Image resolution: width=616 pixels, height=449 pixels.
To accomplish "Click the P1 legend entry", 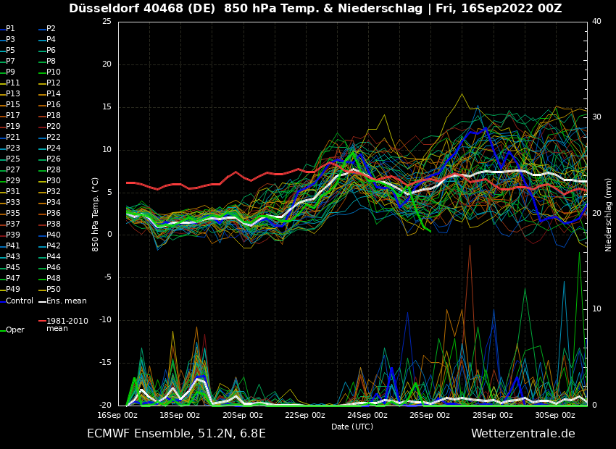I will tap(10, 29).
